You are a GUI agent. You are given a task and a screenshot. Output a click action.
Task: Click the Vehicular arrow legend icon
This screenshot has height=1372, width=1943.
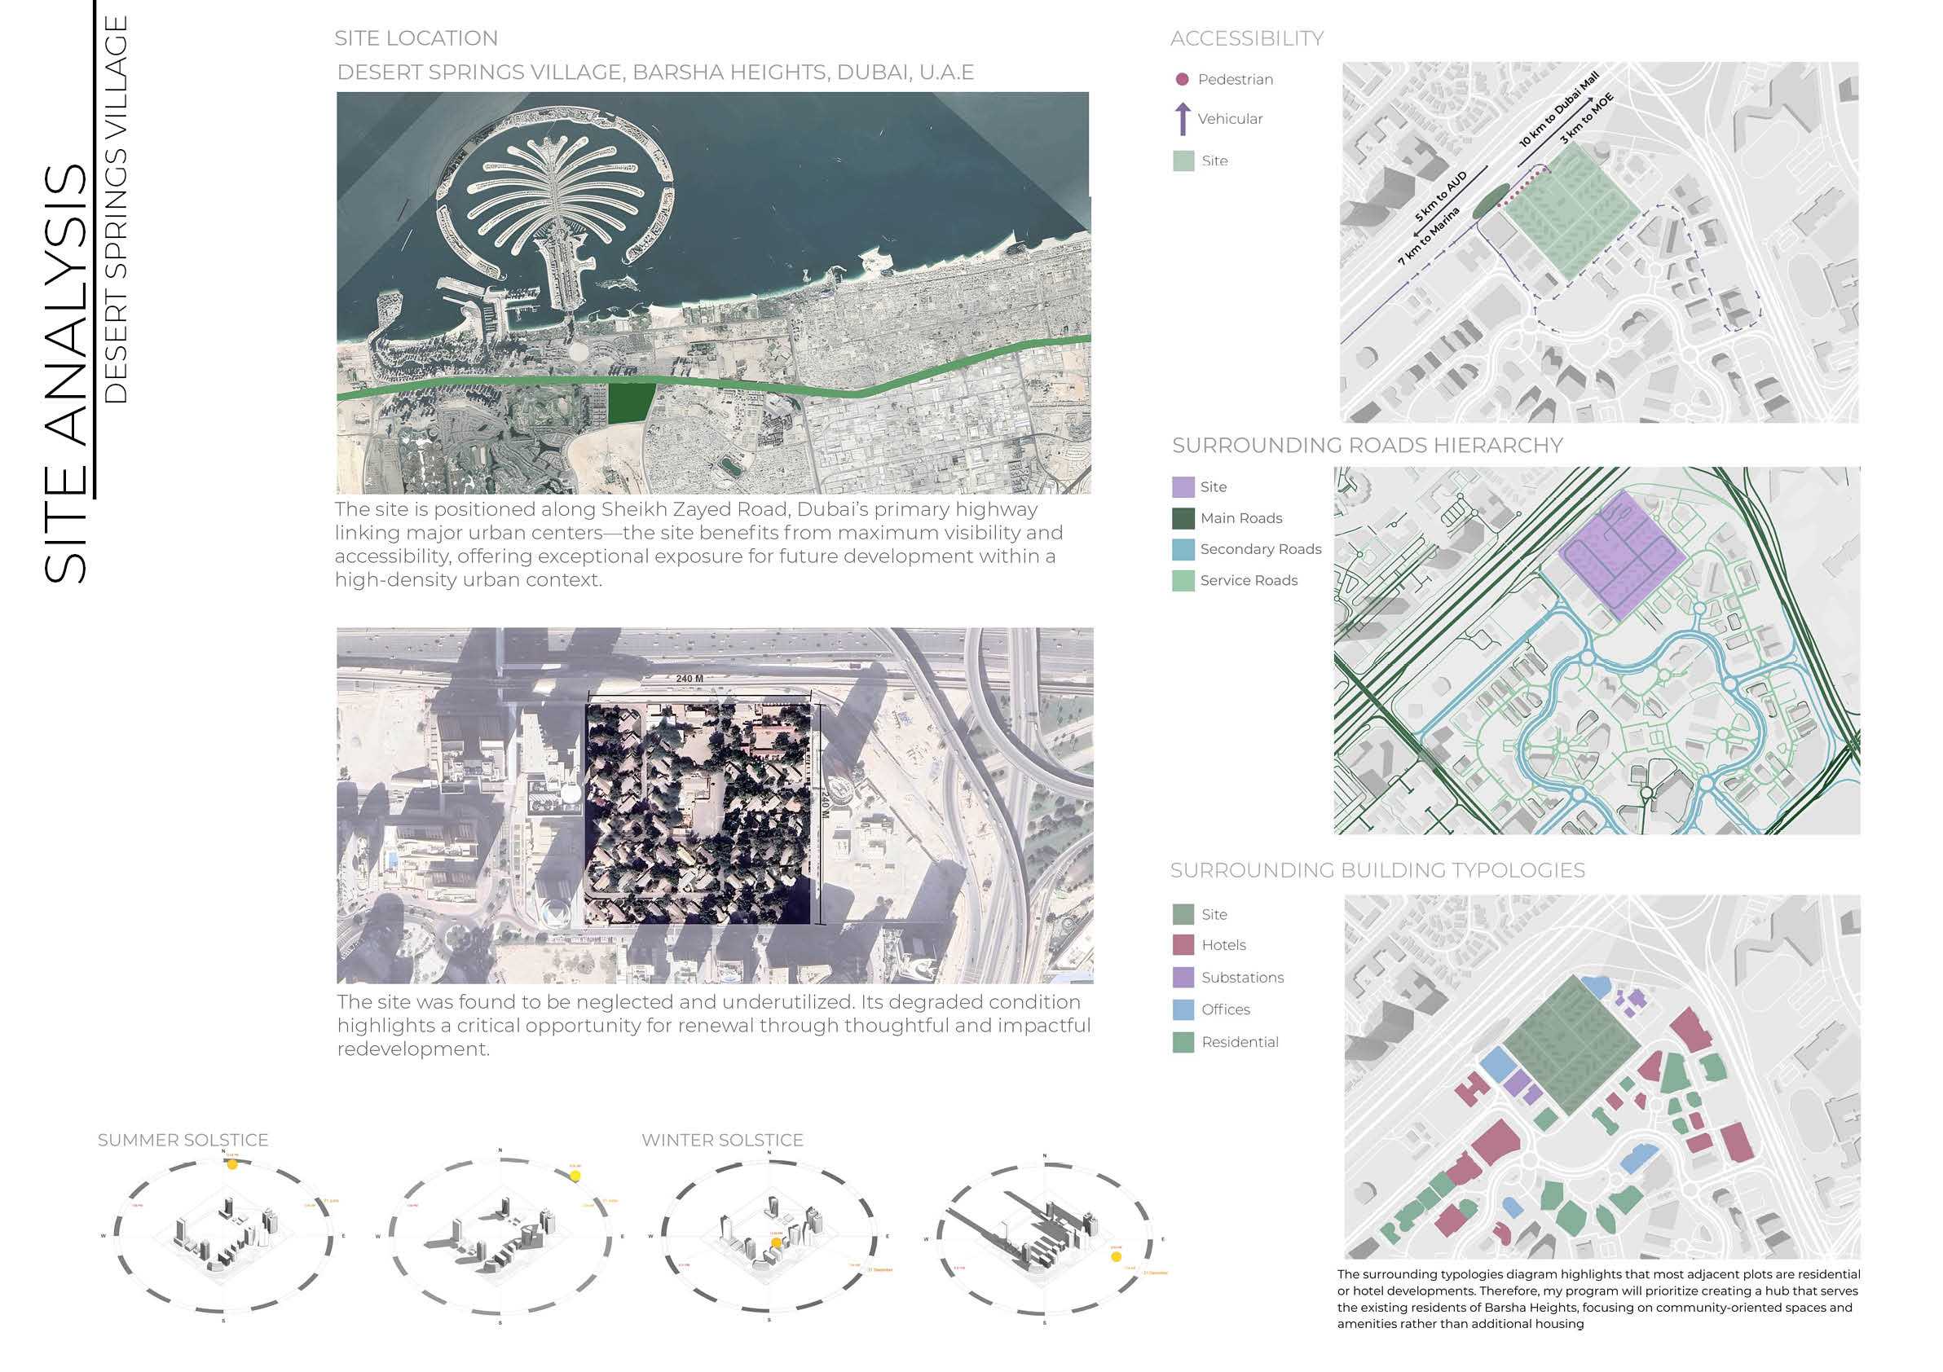coord(1183,119)
